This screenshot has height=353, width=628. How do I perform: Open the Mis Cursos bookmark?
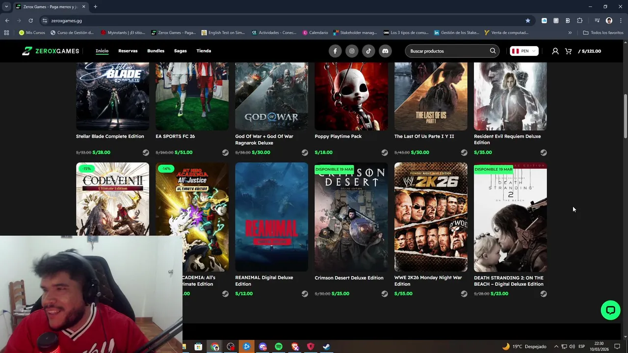32,33
